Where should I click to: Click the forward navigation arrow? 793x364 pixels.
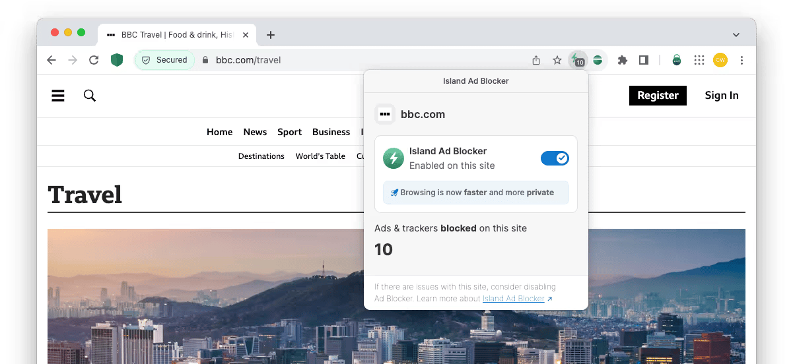tap(73, 60)
